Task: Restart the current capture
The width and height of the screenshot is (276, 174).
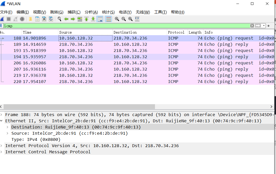Action: click(x=16, y=19)
